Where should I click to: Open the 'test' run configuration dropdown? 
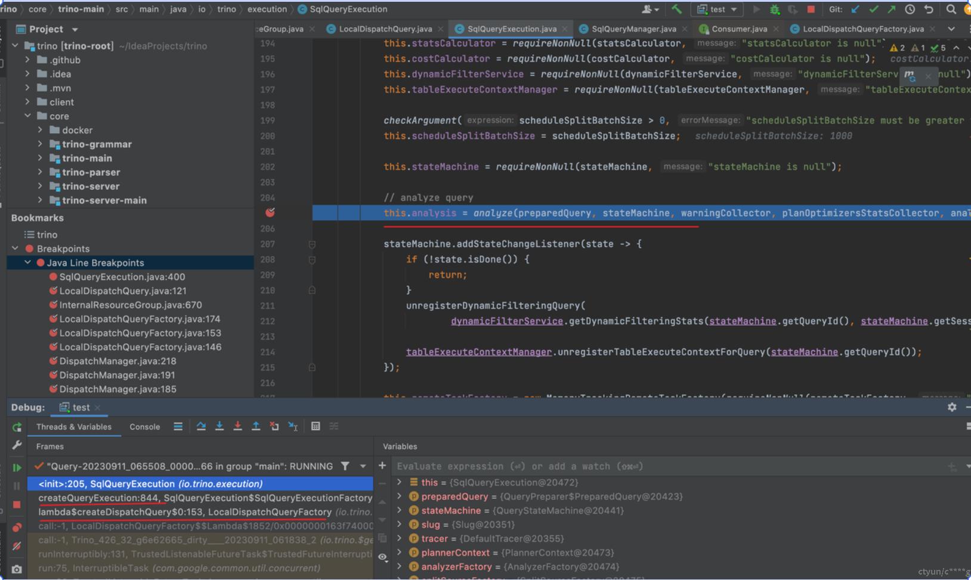click(x=717, y=10)
